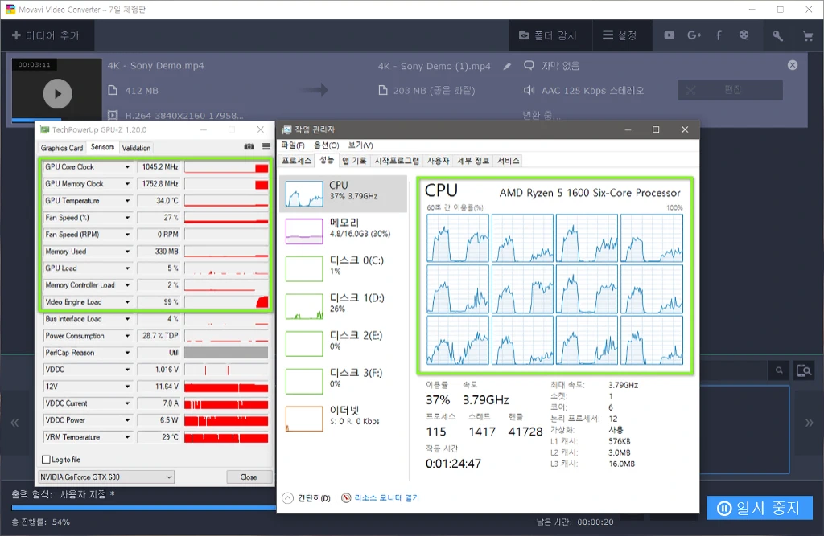824x536 pixels.
Task: Click the right chevrons to next presets
Action: (810, 423)
